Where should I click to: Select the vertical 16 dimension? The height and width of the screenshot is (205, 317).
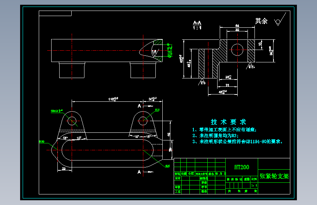260,43
